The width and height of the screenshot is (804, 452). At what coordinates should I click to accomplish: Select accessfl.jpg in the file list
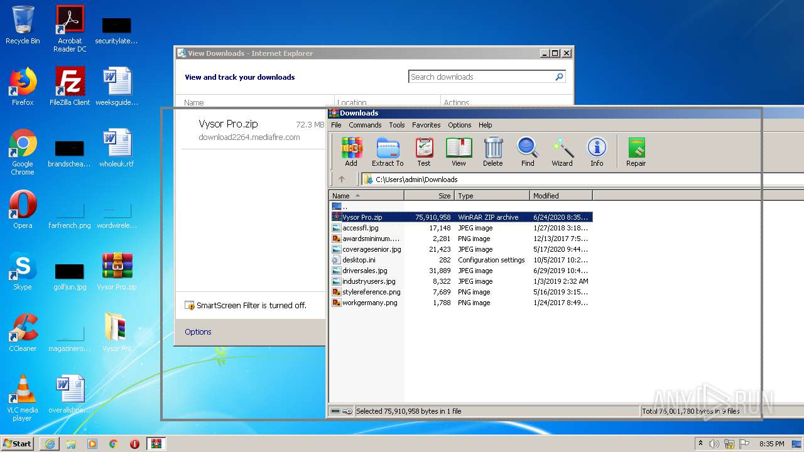point(462,228)
